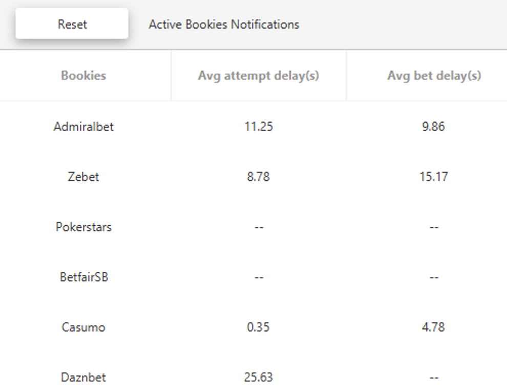
Task: Click Admiralbet's 11.25 attempt delay value
Action: tap(259, 126)
